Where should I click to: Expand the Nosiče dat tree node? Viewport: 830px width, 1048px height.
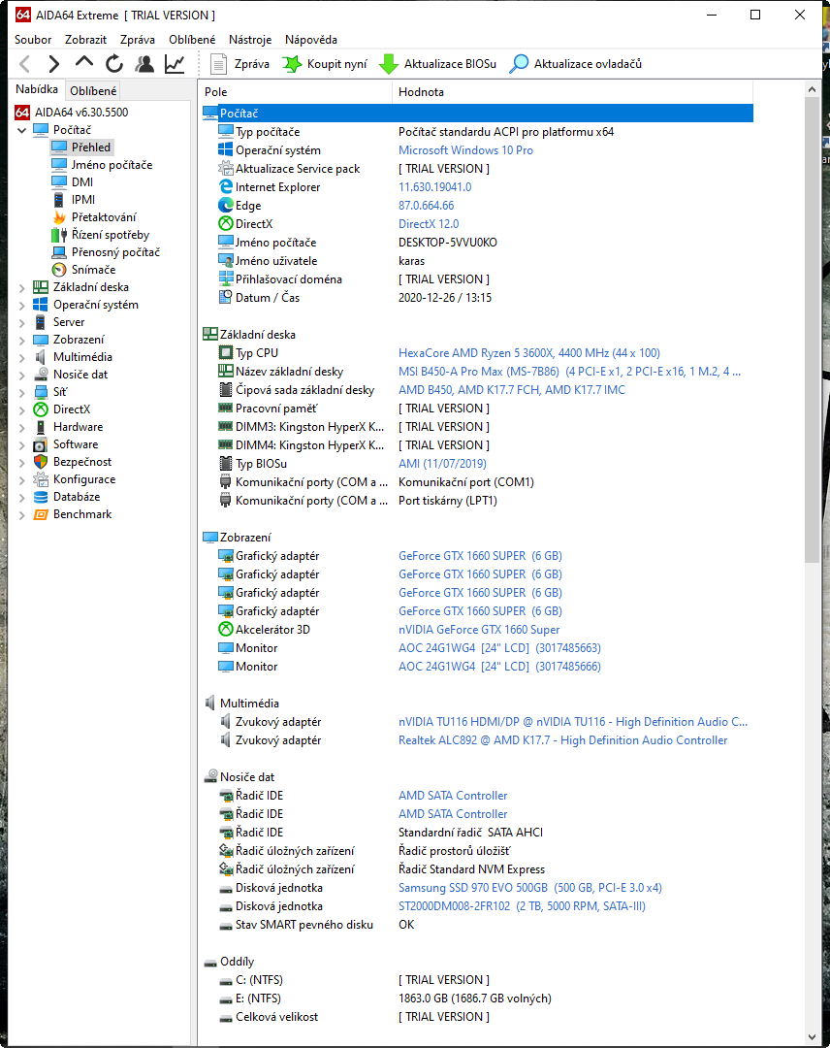(x=21, y=375)
